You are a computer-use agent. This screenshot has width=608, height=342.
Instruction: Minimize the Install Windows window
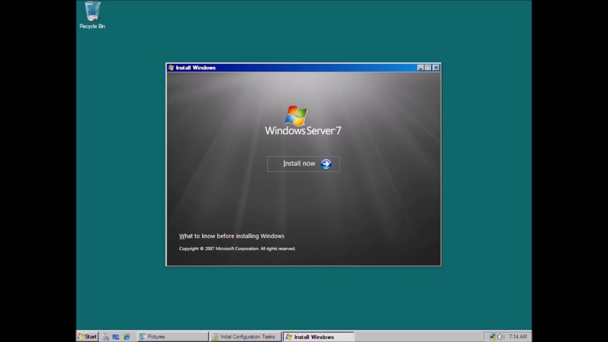[420, 68]
